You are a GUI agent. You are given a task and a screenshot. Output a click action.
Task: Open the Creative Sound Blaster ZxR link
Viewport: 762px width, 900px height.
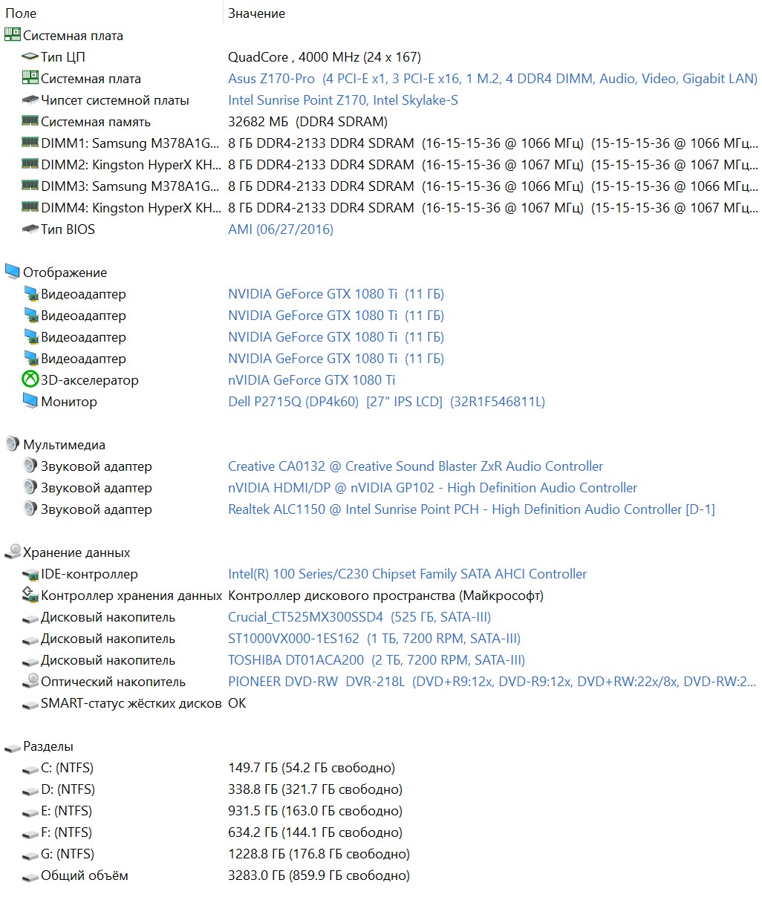[415, 466]
